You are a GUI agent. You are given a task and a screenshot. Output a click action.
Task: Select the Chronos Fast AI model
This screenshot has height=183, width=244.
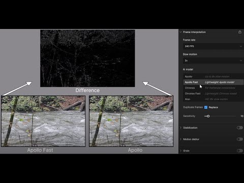click(x=213, y=94)
